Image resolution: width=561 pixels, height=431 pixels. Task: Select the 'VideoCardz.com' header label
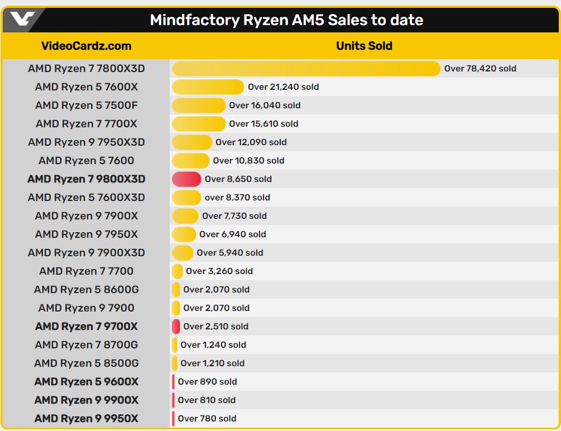(x=86, y=46)
